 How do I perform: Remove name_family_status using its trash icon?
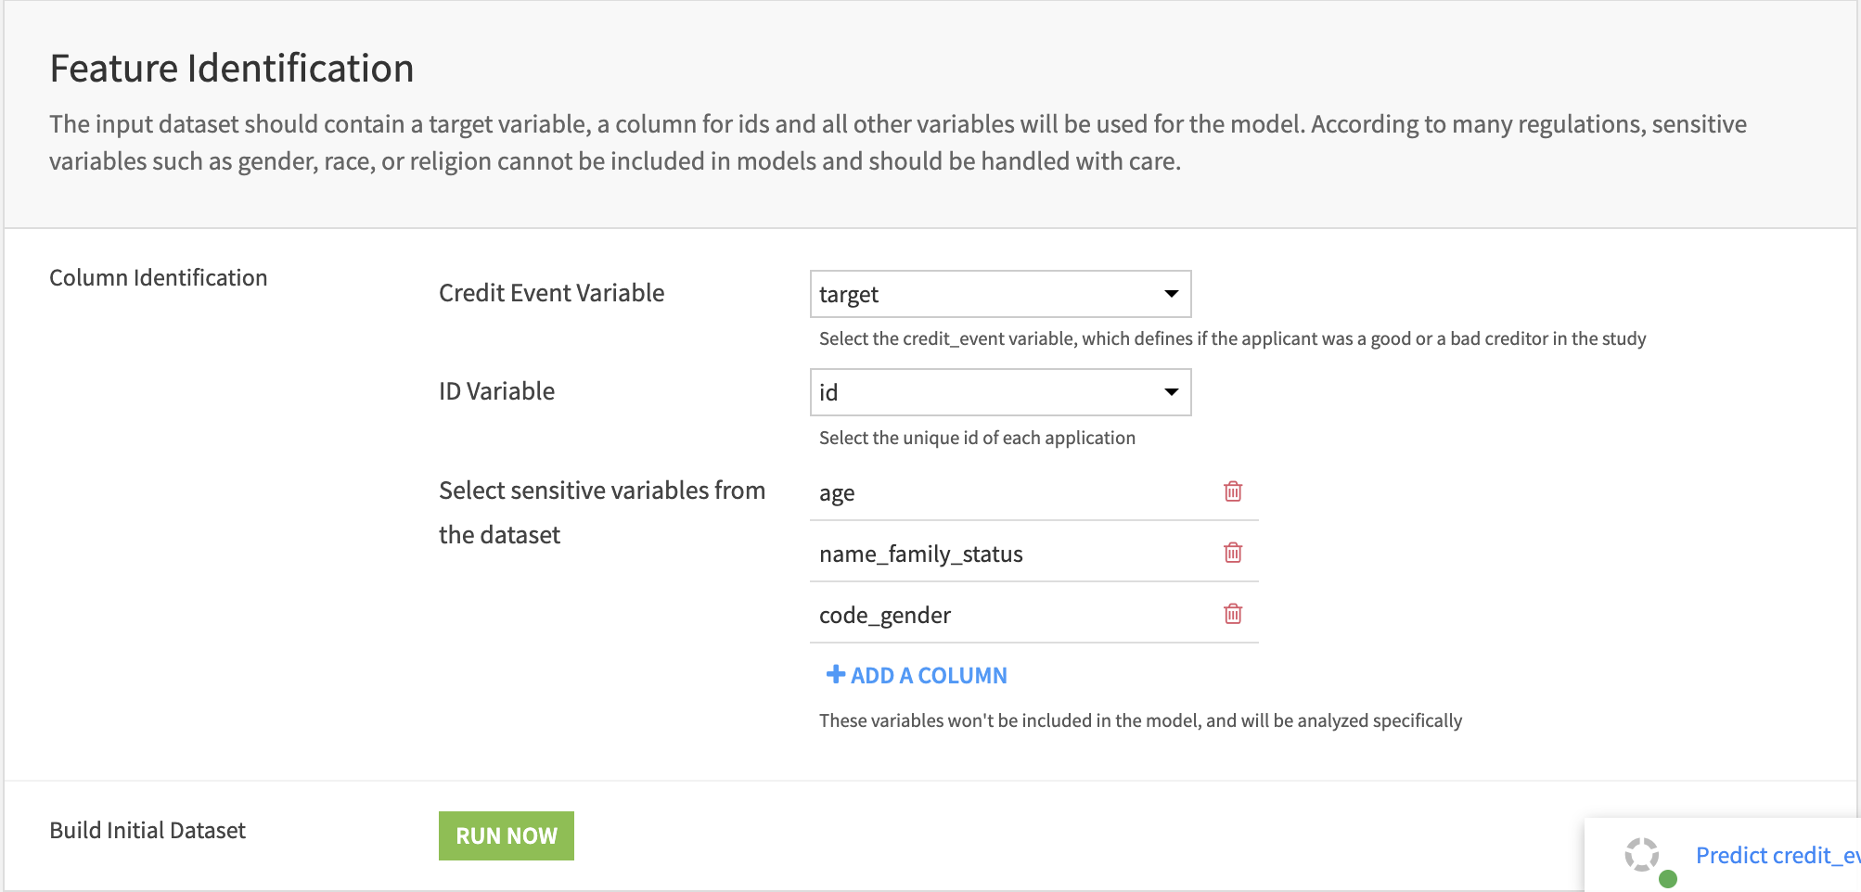tap(1233, 553)
